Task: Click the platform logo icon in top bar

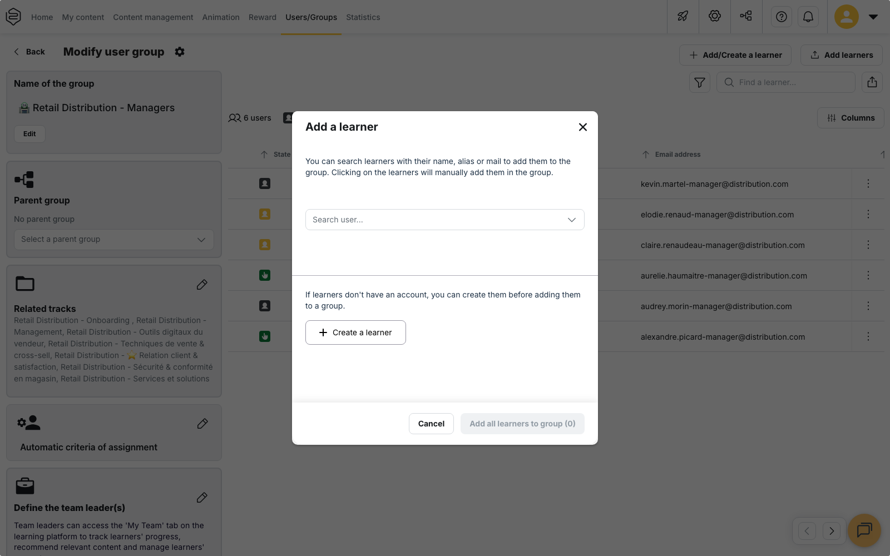Action: (13, 17)
